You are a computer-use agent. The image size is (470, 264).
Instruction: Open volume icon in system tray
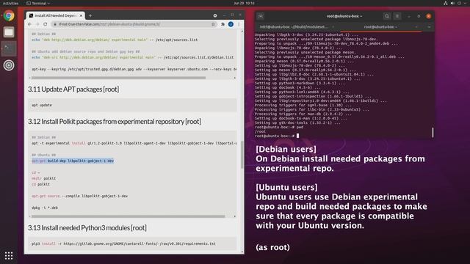coord(452,3)
